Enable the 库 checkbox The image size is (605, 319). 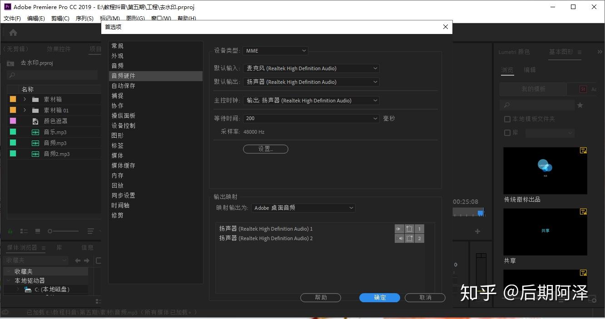coord(507,133)
